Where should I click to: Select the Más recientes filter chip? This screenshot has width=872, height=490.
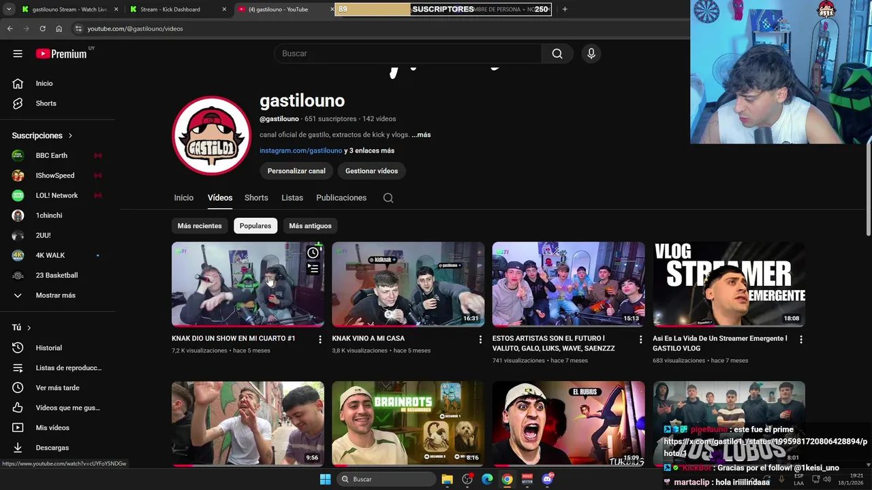(200, 226)
